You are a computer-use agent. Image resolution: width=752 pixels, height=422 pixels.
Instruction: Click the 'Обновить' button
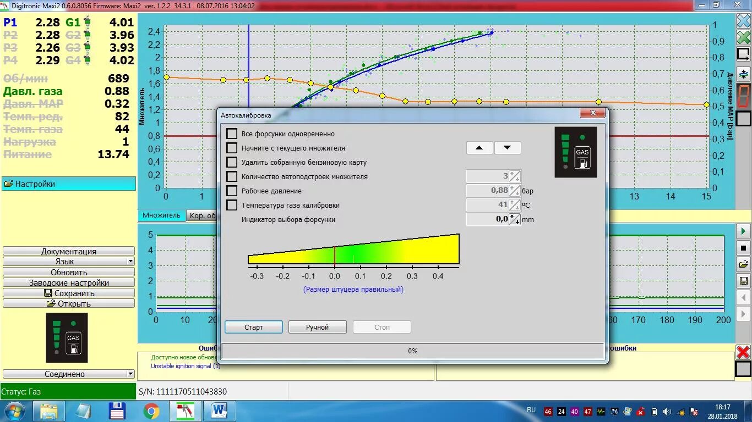pyautogui.click(x=69, y=272)
